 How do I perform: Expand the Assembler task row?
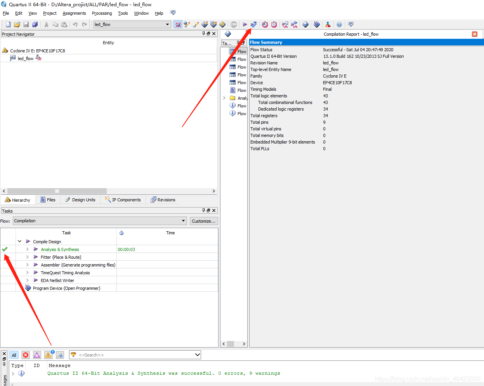tap(27, 265)
